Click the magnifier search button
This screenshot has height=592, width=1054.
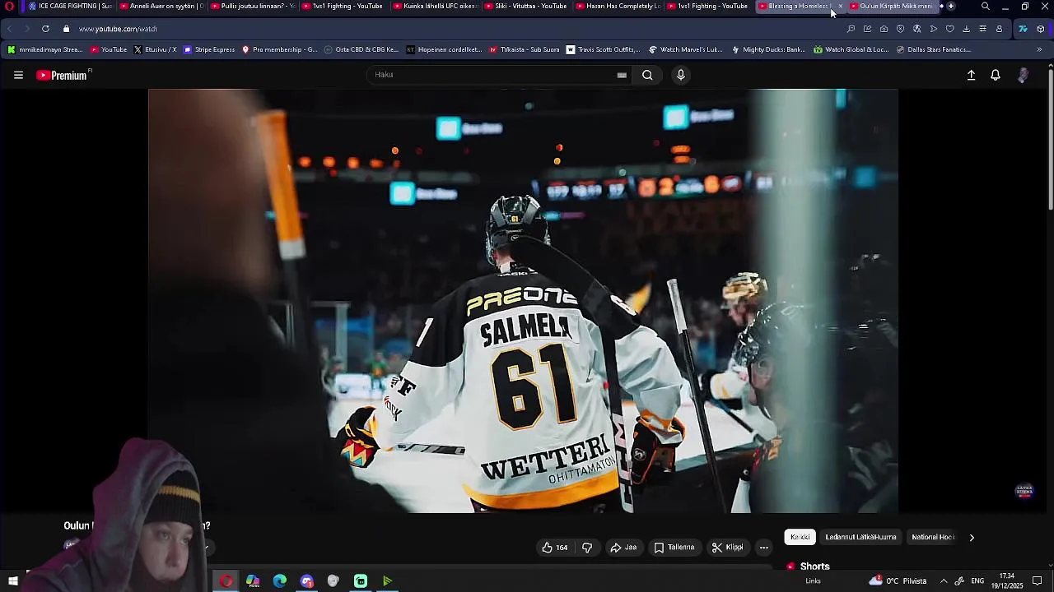point(647,75)
